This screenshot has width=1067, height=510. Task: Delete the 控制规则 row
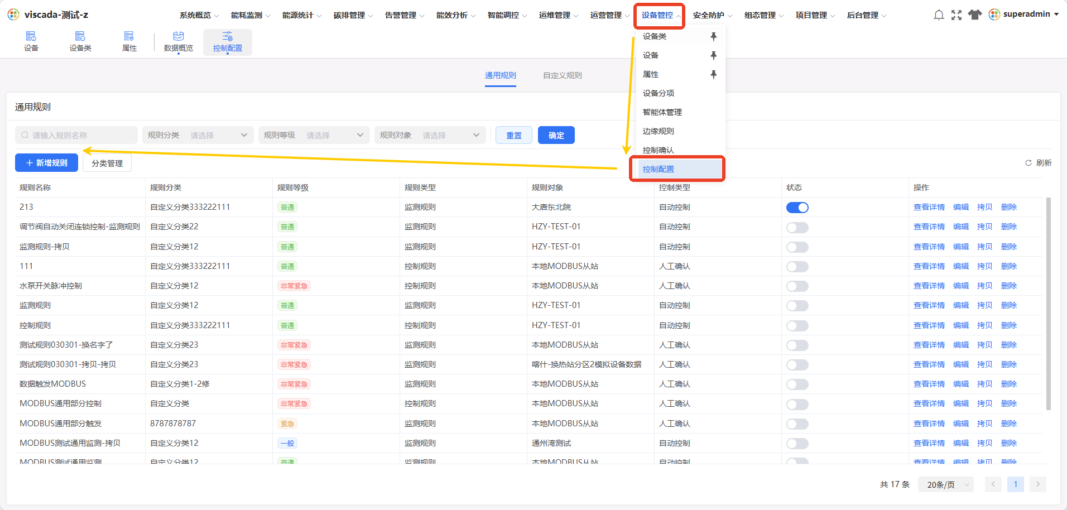1009,325
